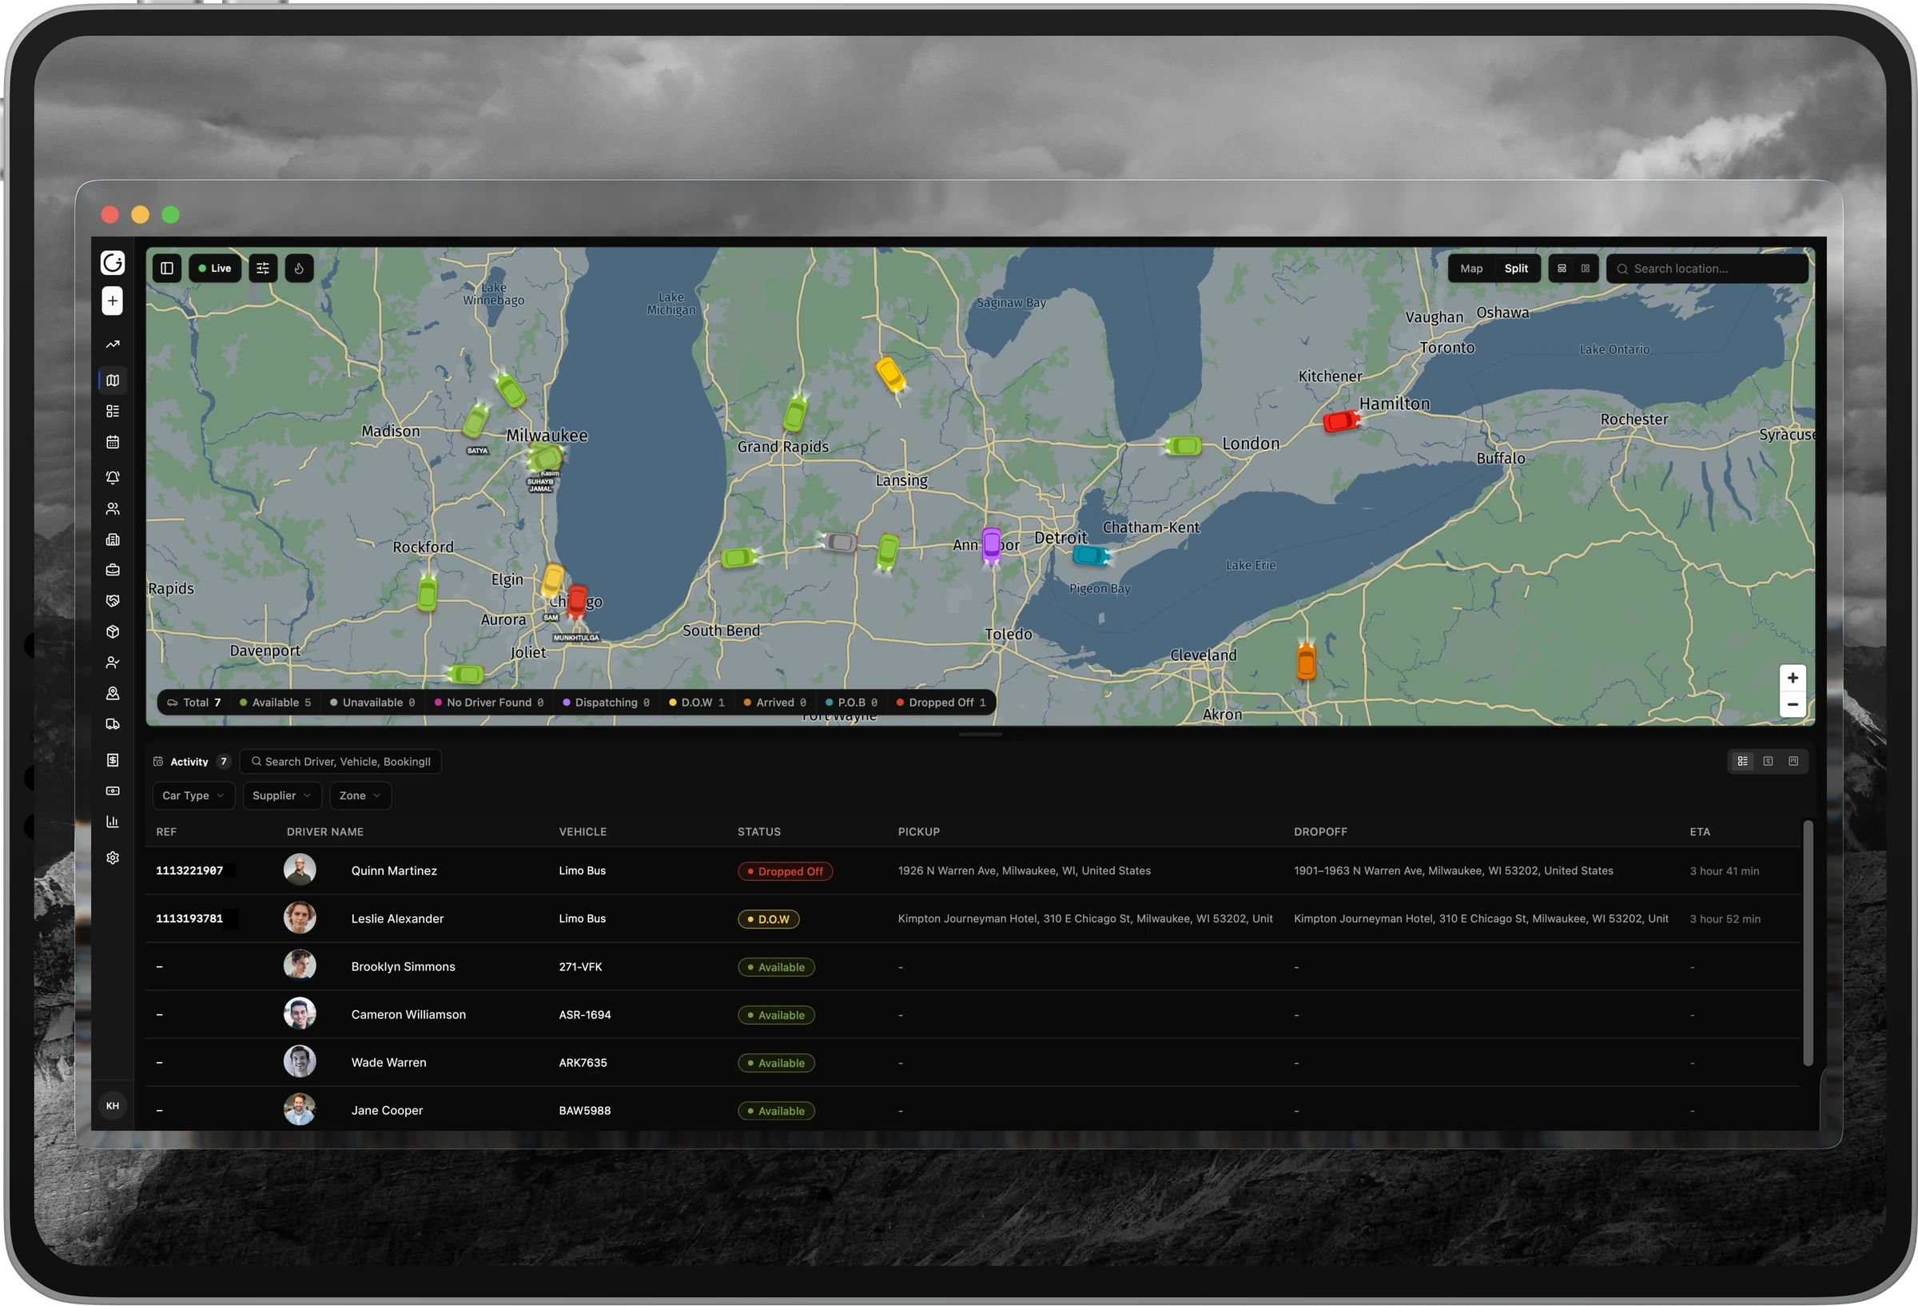
Task: Filter map by Dropped Off status
Action: [941, 703]
